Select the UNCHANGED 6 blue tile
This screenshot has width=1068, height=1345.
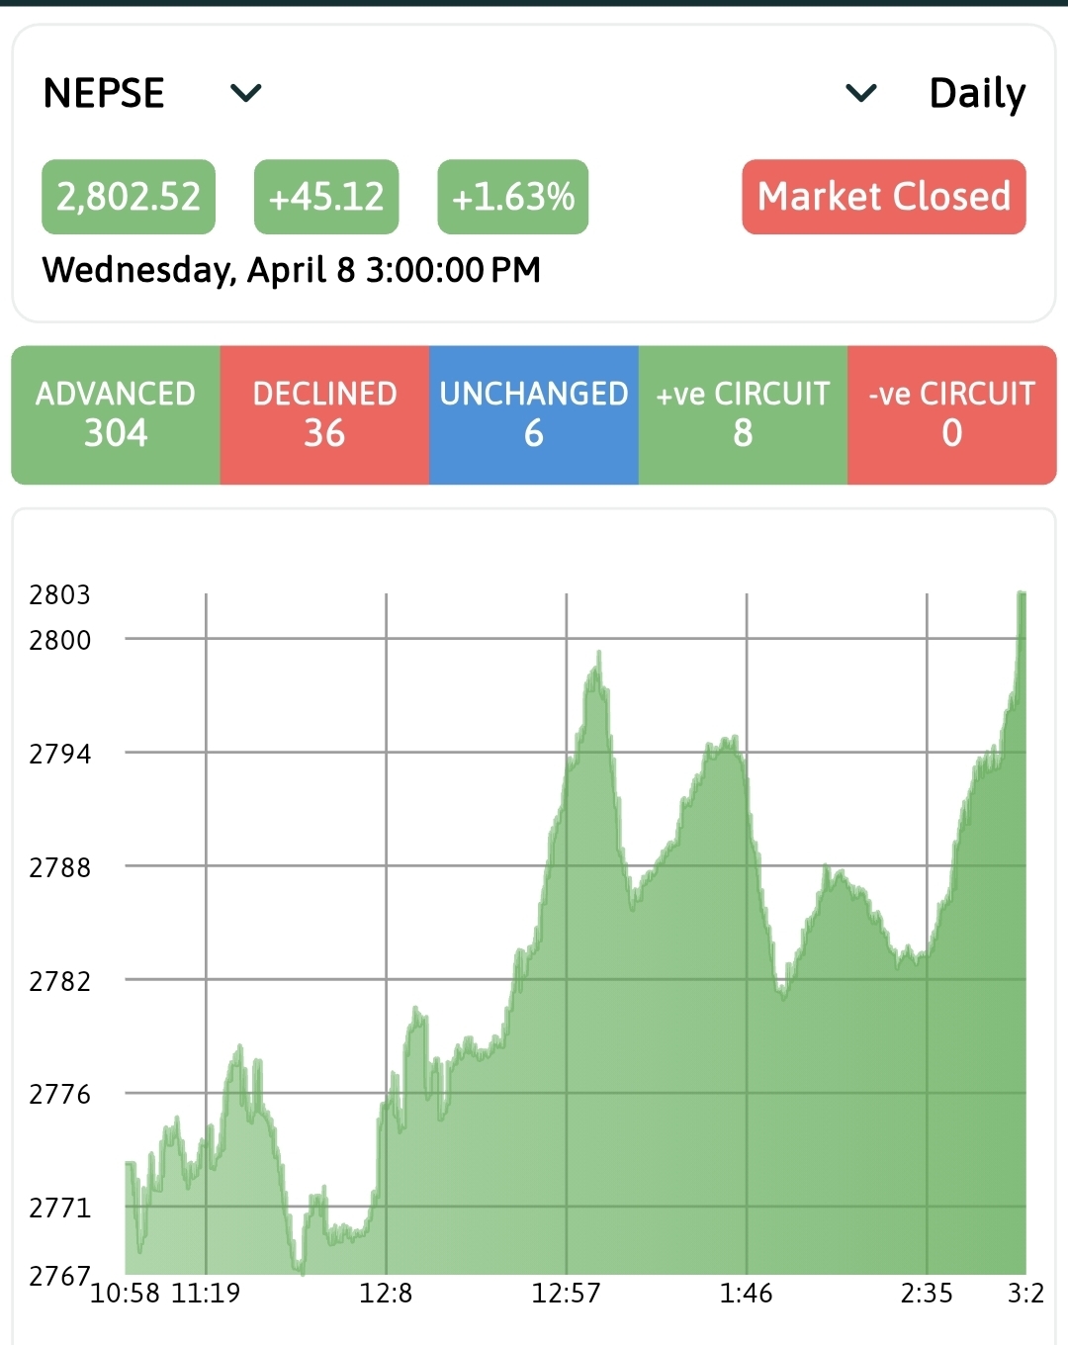[x=534, y=414]
